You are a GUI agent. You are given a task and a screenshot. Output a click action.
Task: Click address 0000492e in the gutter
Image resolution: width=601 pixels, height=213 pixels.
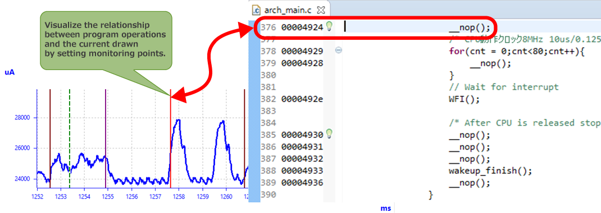click(x=302, y=99)
